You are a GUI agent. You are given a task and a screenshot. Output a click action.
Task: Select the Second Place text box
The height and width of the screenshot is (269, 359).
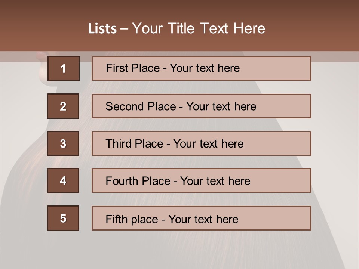201,106
